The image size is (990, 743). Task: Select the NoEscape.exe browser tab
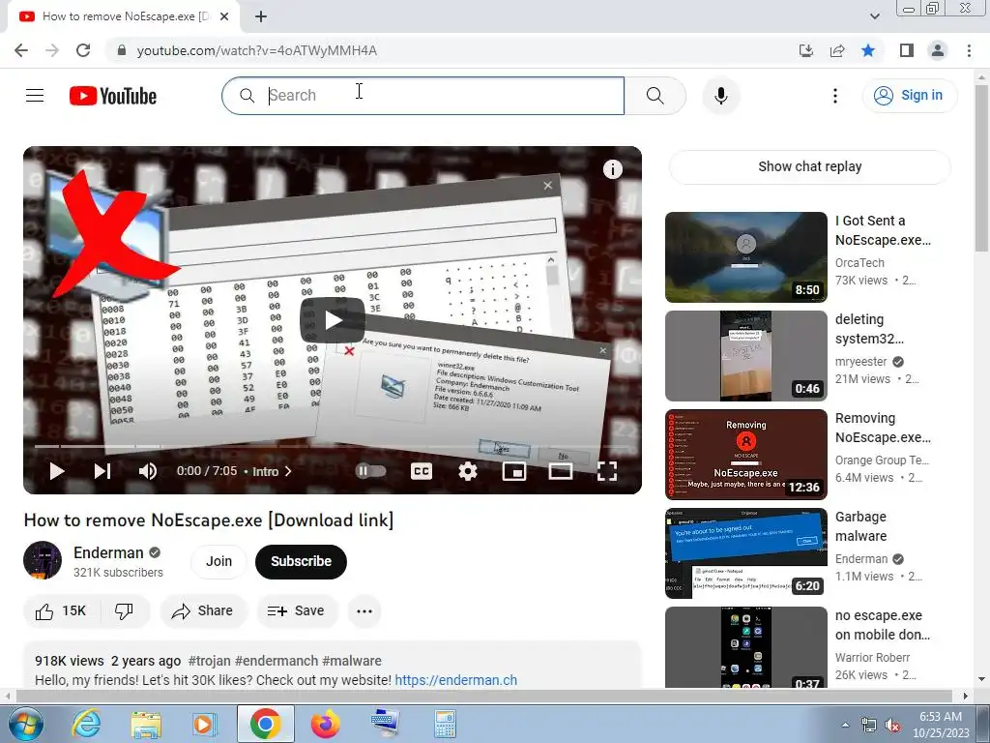coord(124,16)
